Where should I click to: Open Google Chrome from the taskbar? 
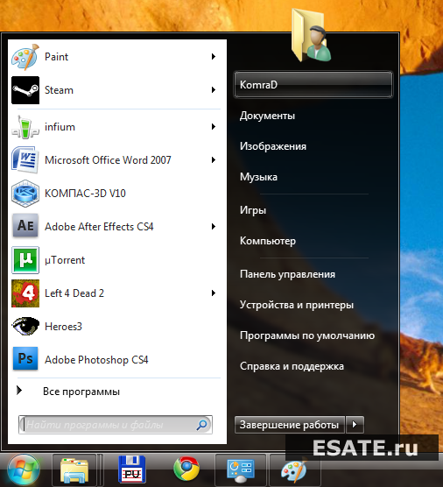186,469
